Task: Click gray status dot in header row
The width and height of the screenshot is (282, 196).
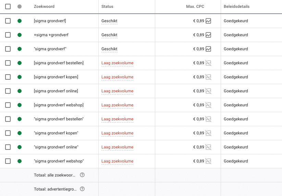Action: [x=20, y=6]
